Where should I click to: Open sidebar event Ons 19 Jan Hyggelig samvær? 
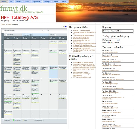click(x=113, y=79)
